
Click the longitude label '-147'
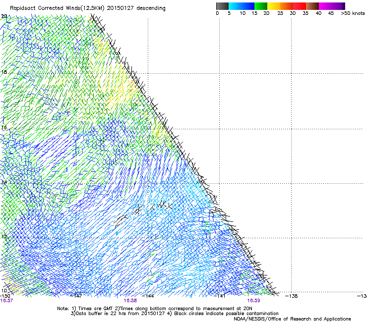76,296
